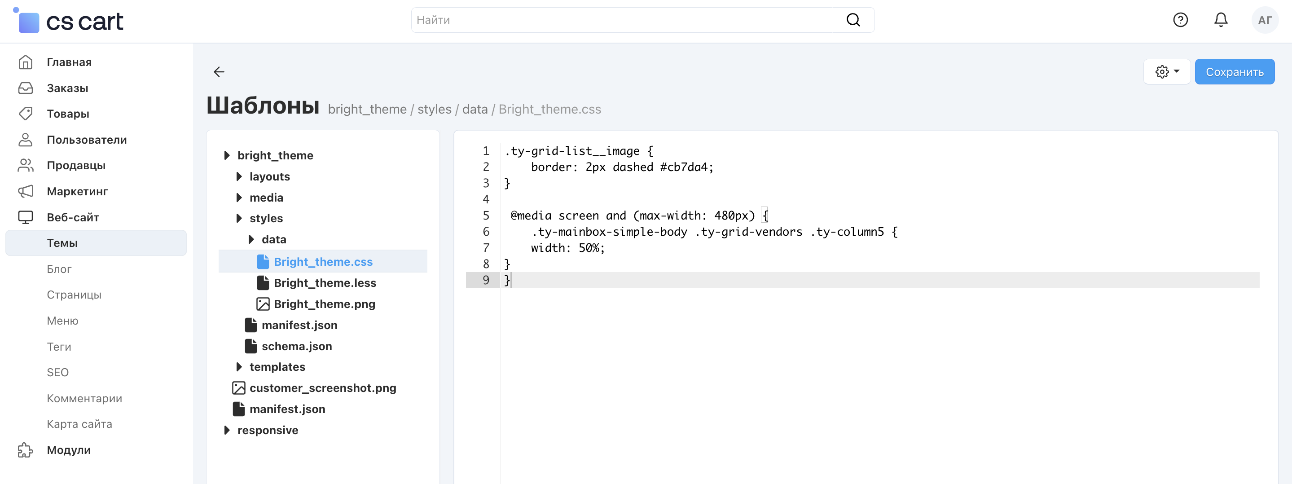Select customer_screenshot.png in file tree

coord(322,388)
